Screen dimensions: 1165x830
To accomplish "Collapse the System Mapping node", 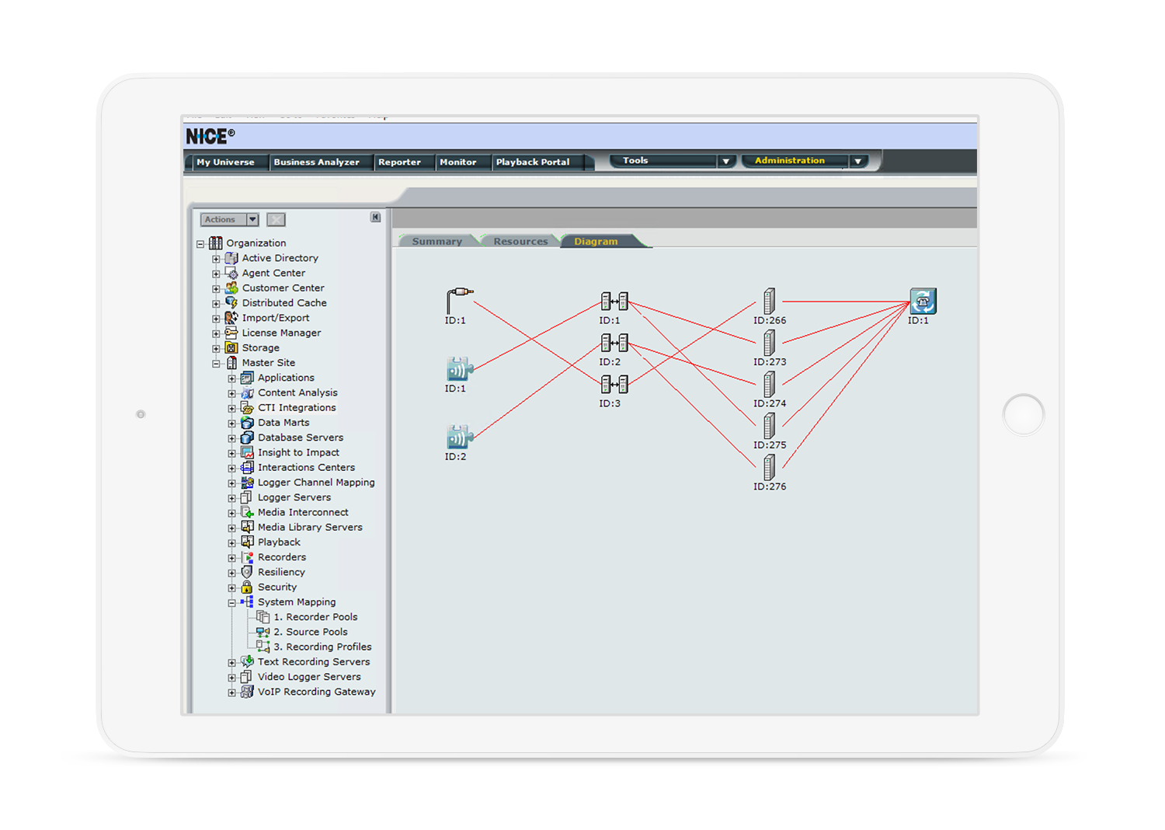I will tap(231, 603).
